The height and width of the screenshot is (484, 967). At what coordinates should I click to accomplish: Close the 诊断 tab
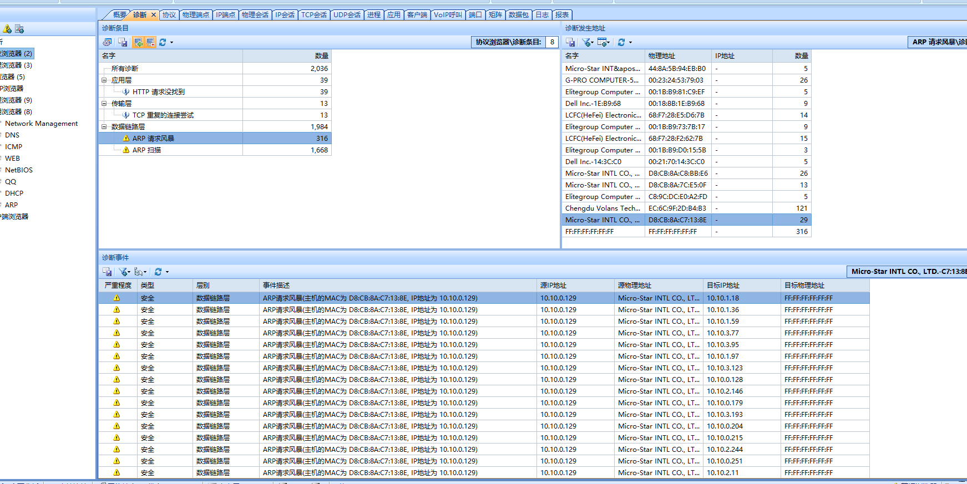154,15
